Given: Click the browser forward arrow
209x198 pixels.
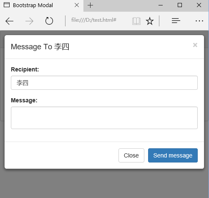Looking at the screenshot, I should [x=29, y=21].
